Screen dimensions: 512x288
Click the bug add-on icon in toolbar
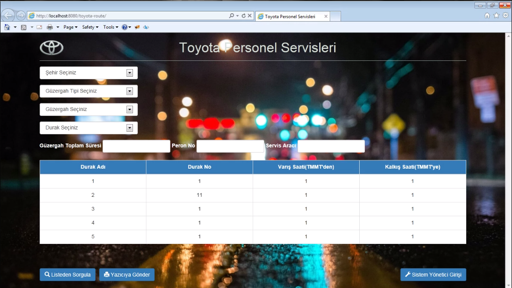(x=137, y=27)
